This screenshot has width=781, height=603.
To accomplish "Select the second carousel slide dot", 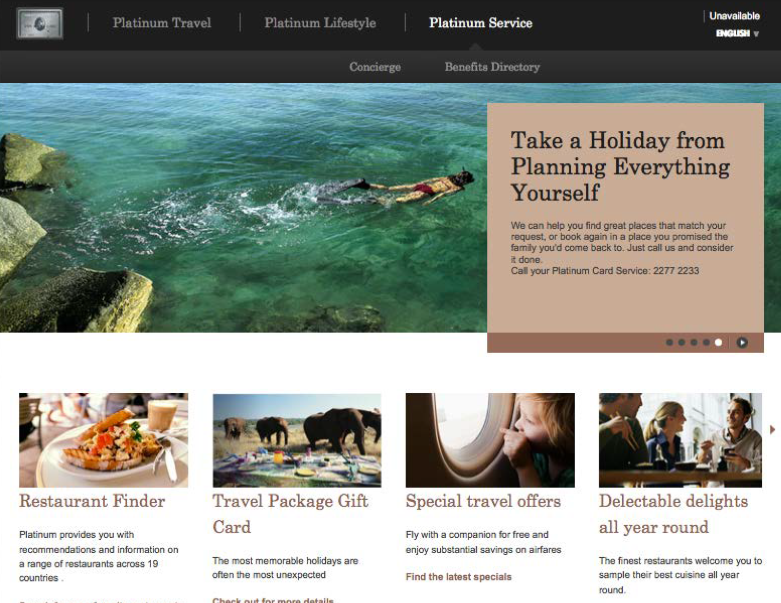I will point(681,342).
